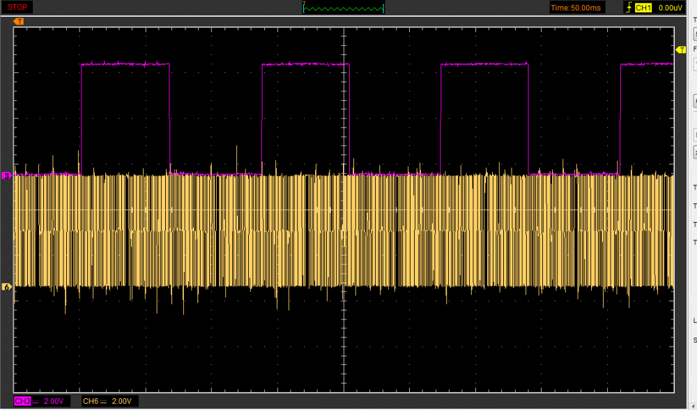The height and width of the screenshot is (410, 697).
Task: Select the yellow channel 6 zero-level marker
Action: (7, 287)
